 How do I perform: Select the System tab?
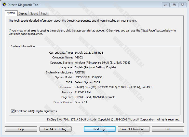[x=11, y=13]
